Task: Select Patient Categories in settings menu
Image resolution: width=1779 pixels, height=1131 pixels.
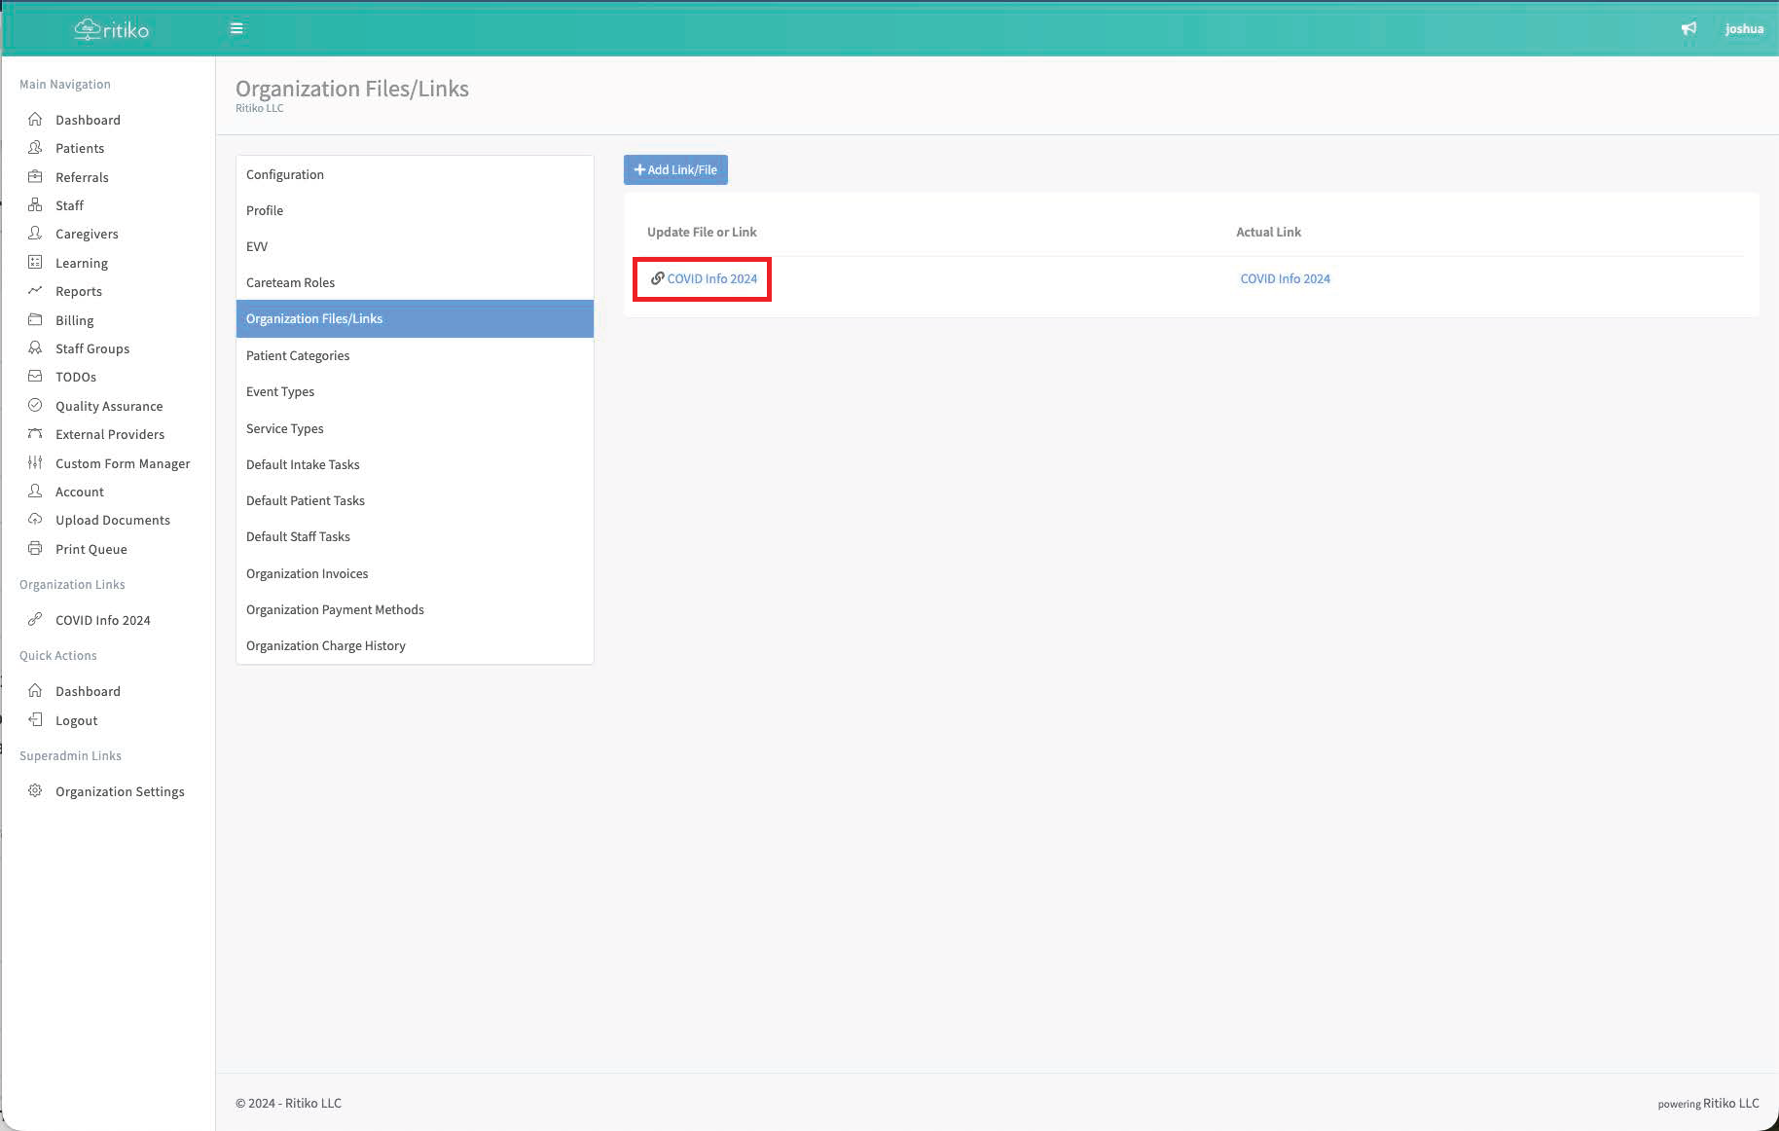Action: coord(298,355)
